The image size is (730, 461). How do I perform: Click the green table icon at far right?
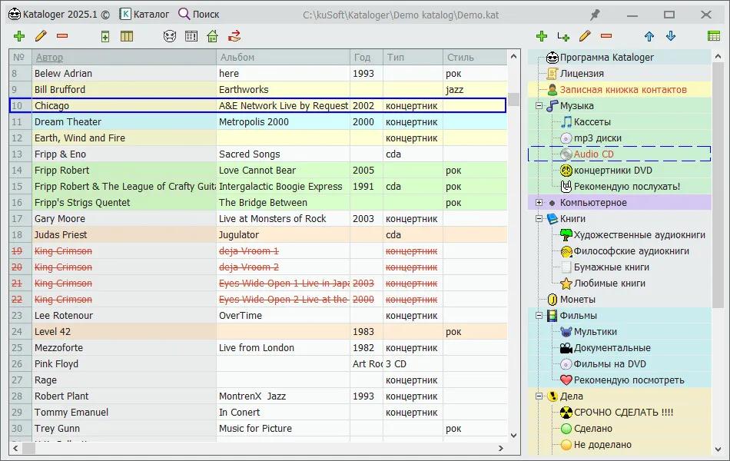[x=714, y=36]
